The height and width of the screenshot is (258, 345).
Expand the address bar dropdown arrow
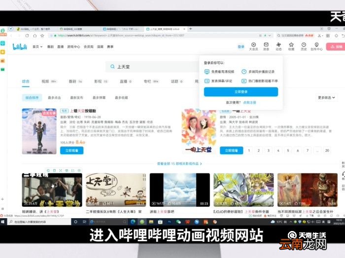[270, 35]
